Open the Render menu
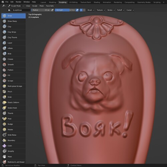 (18, 2)
